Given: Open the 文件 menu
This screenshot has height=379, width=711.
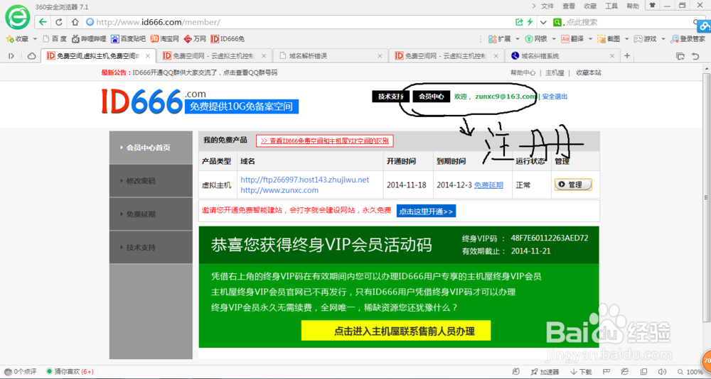Looking at the screenshot, I should click(547, 6).
